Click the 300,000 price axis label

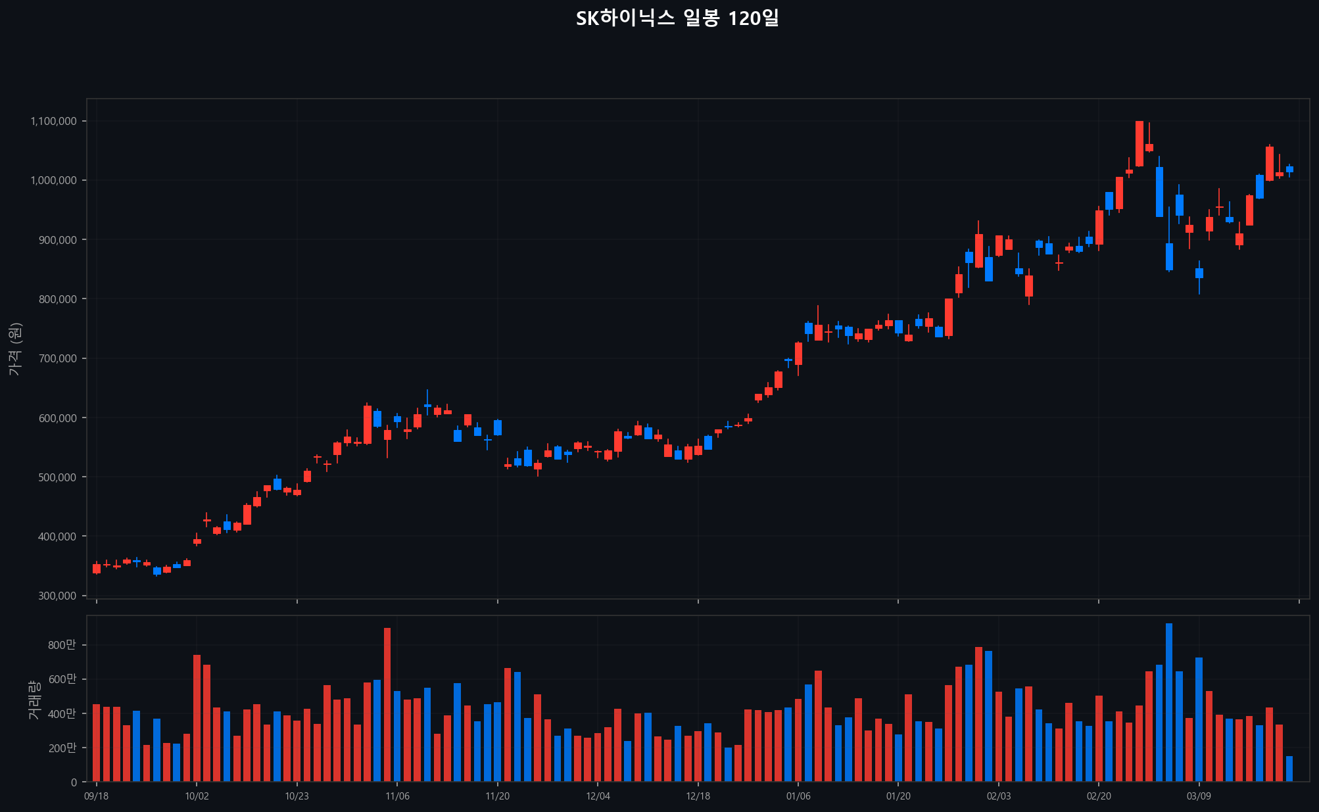coord(57,596)
